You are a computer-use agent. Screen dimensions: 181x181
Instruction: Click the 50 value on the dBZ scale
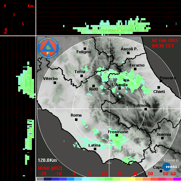[x=150, y=174]
